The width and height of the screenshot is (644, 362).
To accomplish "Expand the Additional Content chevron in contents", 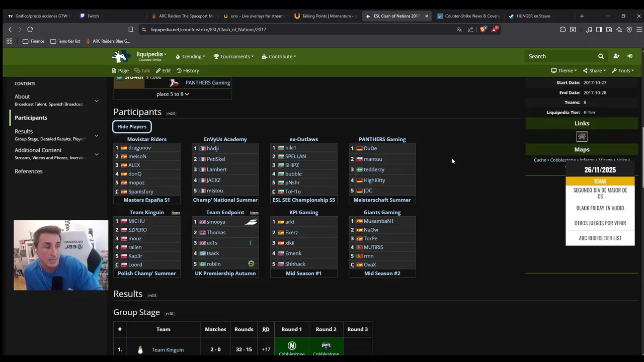I will (97, 154).
